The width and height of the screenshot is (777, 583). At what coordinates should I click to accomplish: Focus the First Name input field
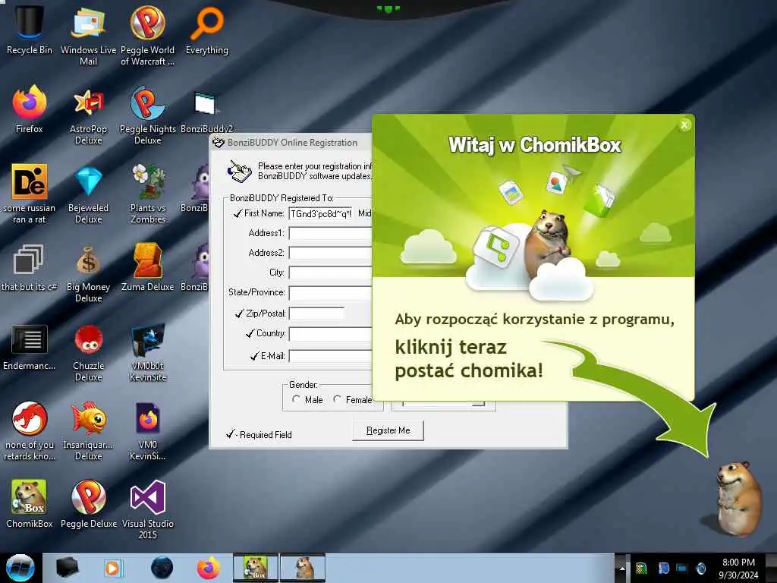pos(321,213)
